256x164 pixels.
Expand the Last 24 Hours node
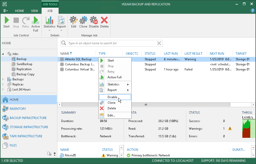pos(3,90)
